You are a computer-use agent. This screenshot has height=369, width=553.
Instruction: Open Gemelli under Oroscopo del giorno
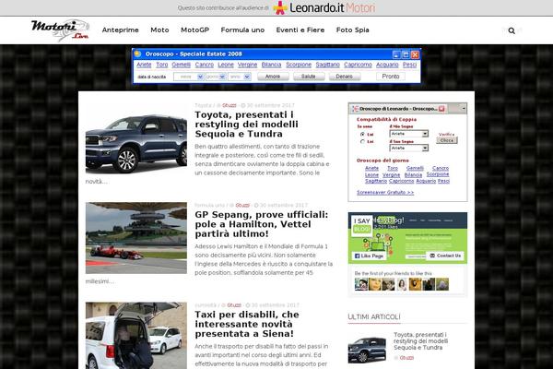coord(415,168)
